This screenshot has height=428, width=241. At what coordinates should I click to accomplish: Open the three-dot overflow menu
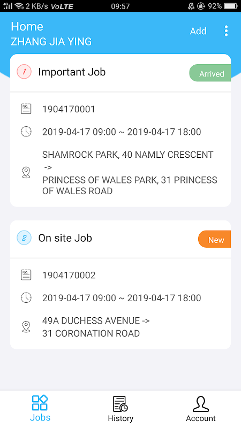click(226, 31)
